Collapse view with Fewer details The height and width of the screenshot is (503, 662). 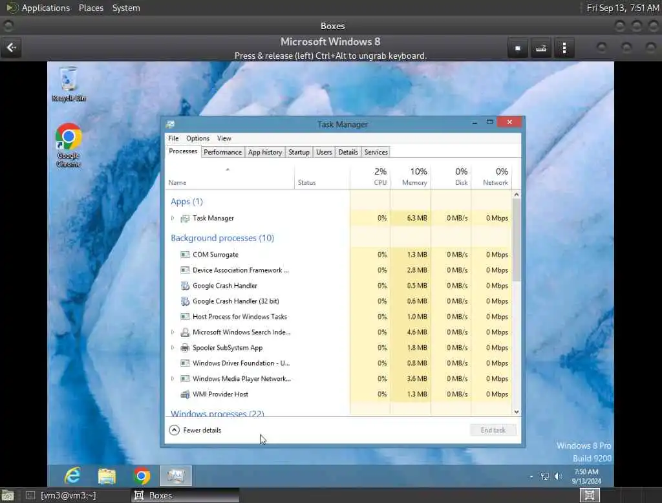click(195, 430)
